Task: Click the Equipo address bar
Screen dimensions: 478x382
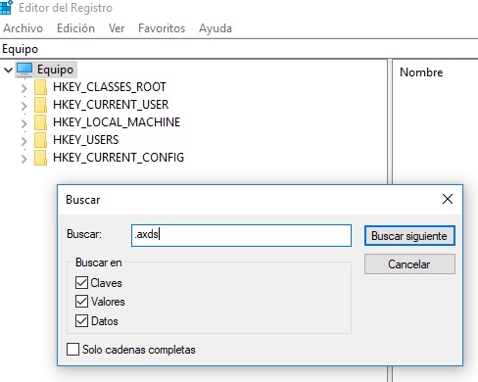Action: pyautogui.click(x=239, y=49)
